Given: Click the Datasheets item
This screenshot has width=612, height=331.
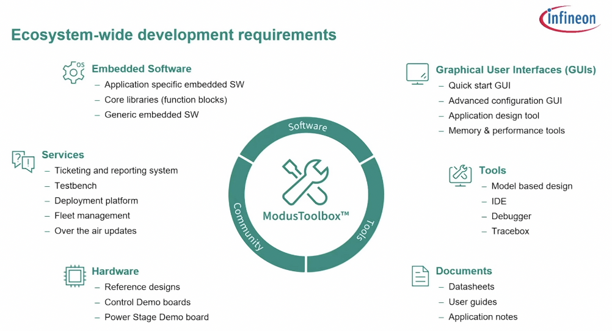Looking at the screenshot, I should (x=471, y=286).
